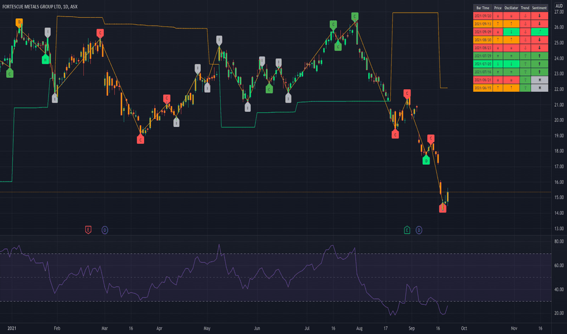Click the 2021/07/29 table row date

(x=483, y=56)
